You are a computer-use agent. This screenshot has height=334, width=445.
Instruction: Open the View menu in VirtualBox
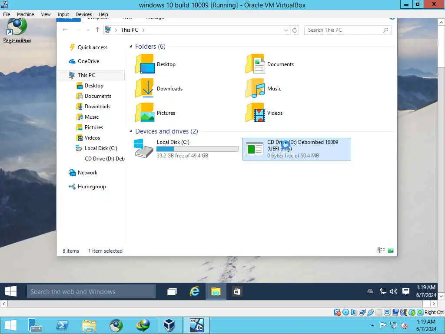(45, 14)
